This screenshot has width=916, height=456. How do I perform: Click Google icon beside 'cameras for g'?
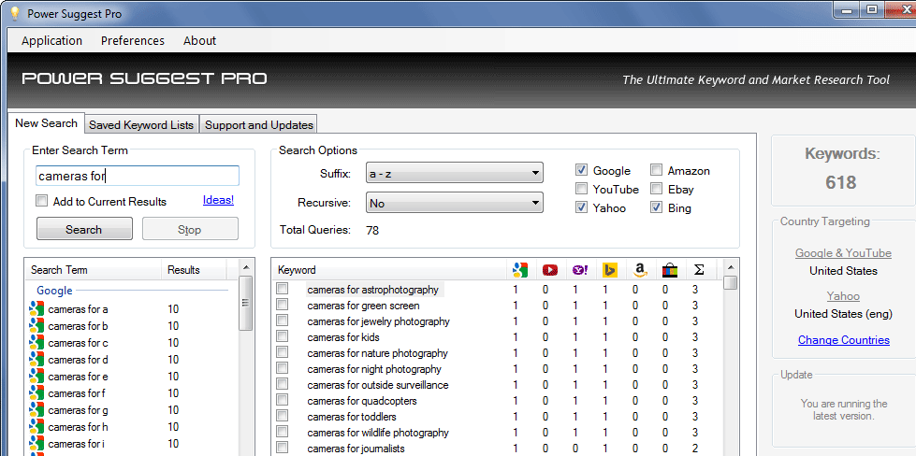pos(36,410)
